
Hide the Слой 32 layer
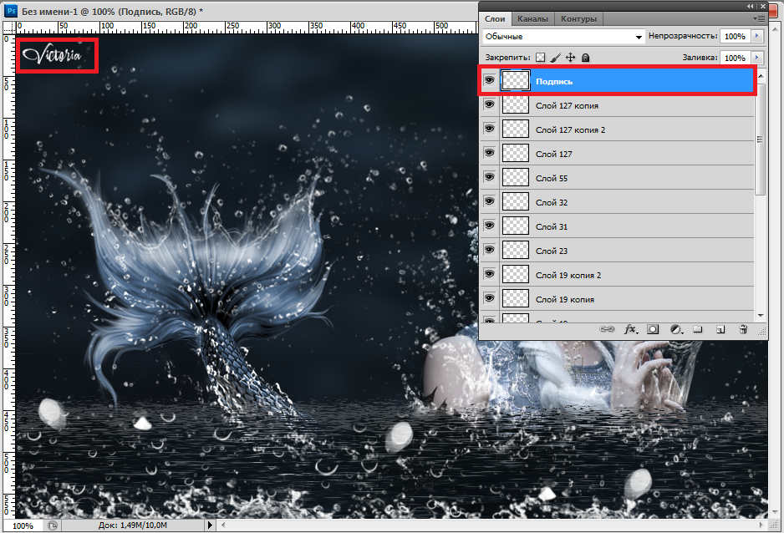point(490,201)
